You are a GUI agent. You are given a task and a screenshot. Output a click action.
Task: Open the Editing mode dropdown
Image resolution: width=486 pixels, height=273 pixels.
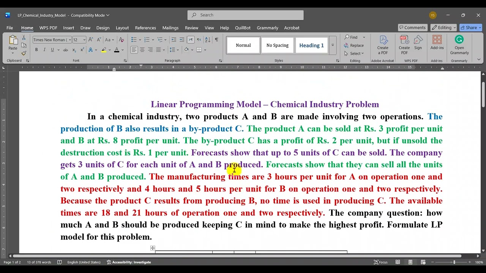(444, 28)
